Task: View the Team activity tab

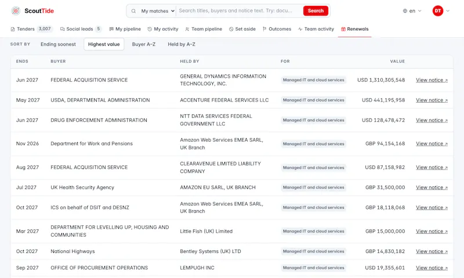Action: coord(316,29)
